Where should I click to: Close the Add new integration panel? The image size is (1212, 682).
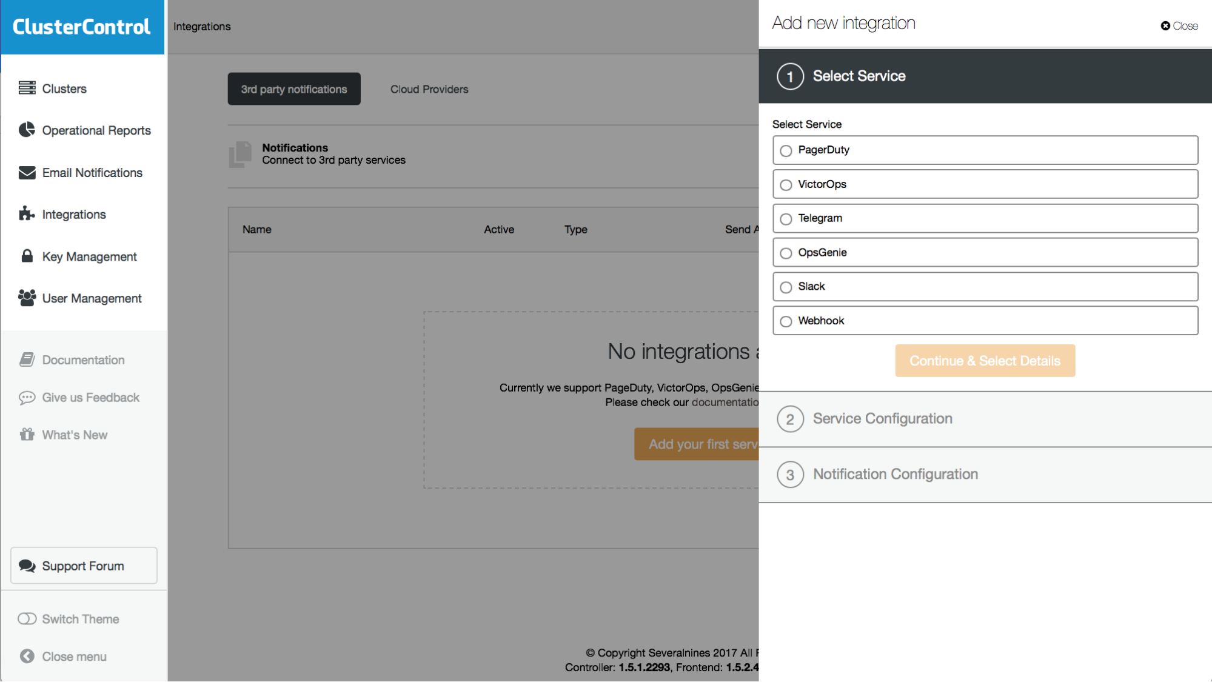pos(1179,25)
